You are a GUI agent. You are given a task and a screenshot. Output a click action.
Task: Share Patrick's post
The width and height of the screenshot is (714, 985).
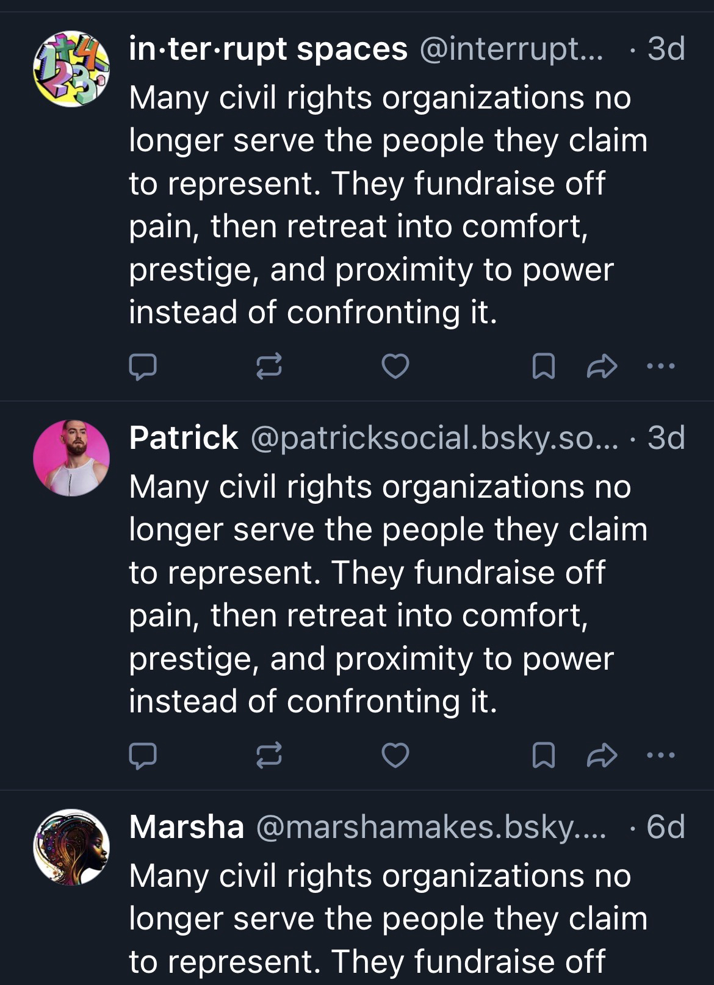tap(602, 755)
